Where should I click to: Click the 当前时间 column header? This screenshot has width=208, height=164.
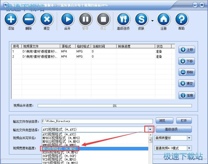104,46
